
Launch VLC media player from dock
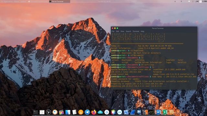(x=81, y=112)
